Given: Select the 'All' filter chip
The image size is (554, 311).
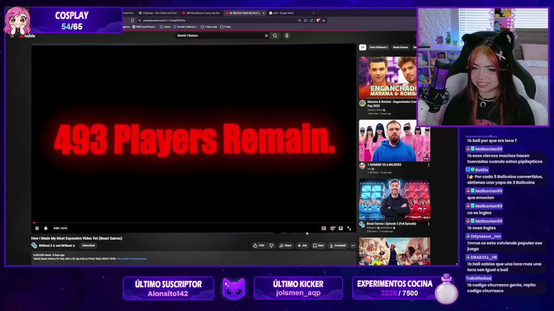Looking at the screenshot, I should (362, 47).
